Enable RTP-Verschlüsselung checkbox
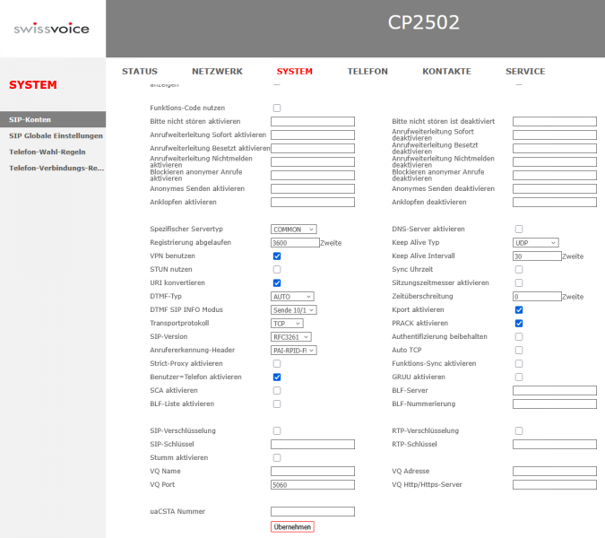This screenshot has width=605, height=538. tap(519, 430)
